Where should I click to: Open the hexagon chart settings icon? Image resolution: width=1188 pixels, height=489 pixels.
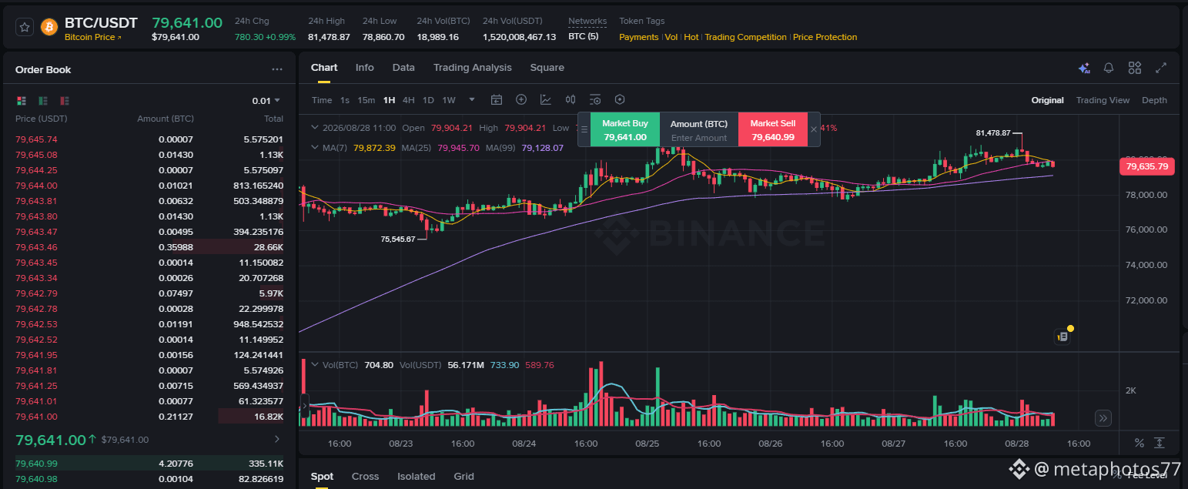620,99
